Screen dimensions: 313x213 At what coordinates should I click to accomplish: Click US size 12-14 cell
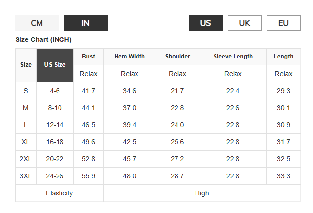(55, 125)
